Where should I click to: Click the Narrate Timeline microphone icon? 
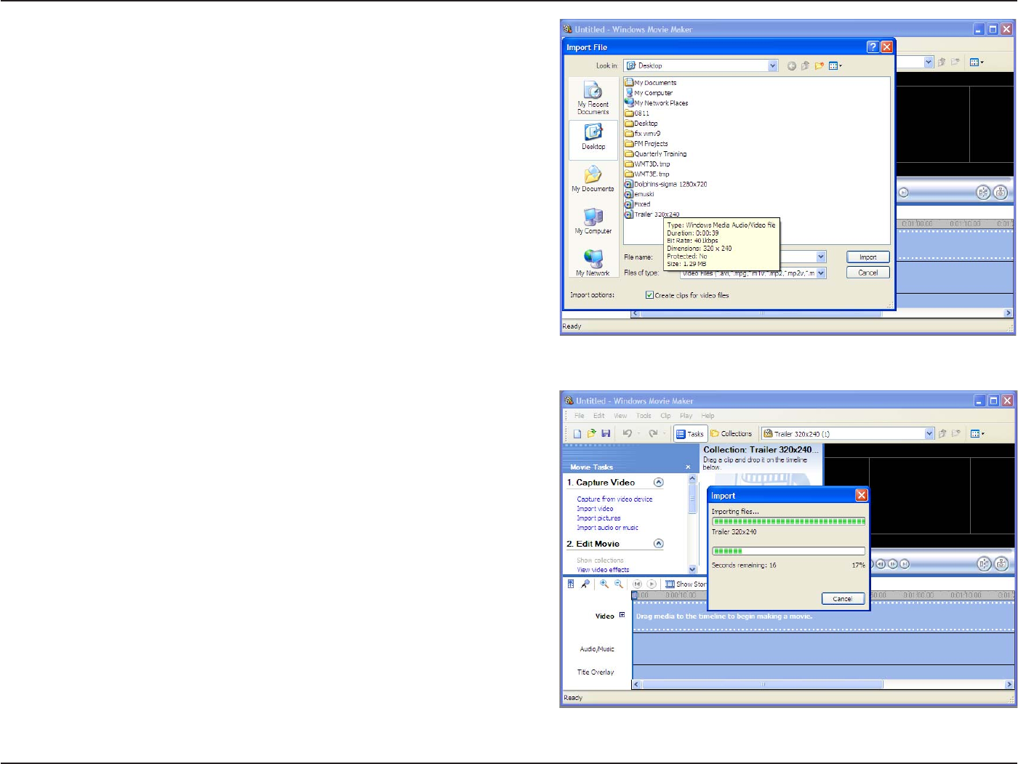585,584
